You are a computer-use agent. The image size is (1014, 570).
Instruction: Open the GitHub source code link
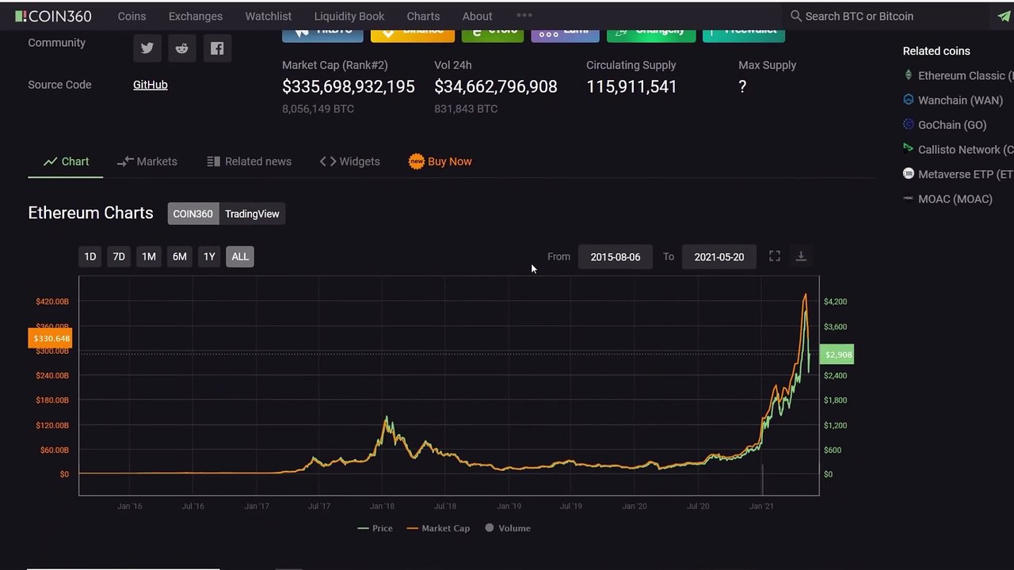click(x=151, y=85)
